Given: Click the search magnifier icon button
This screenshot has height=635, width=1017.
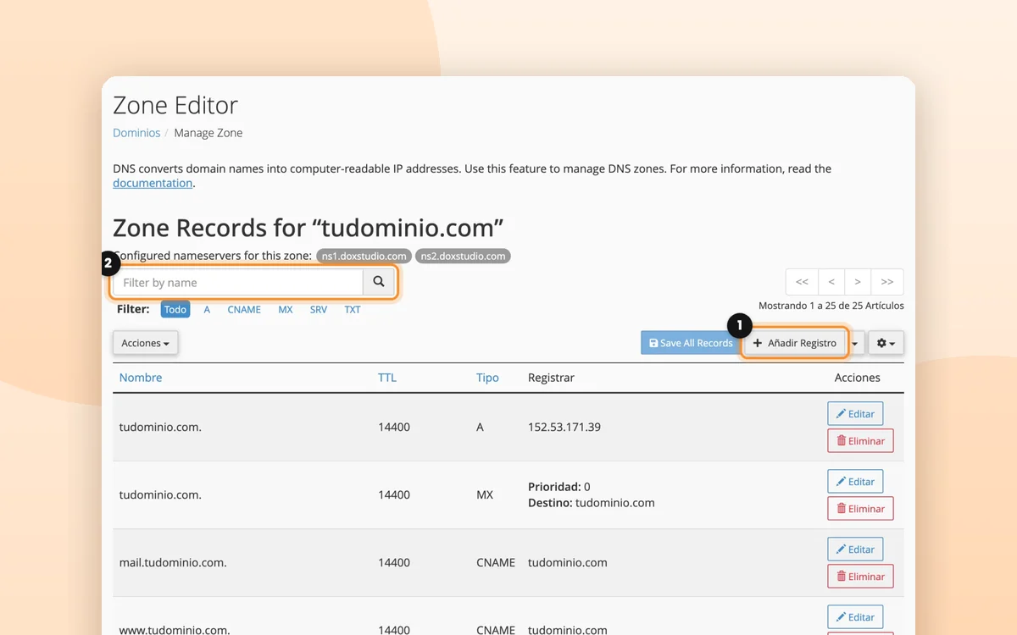Looking at the screenshot, I should [x=379, y=282].
